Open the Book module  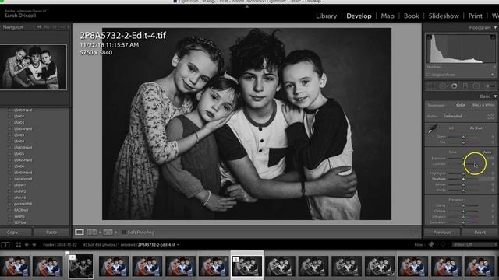411,16
